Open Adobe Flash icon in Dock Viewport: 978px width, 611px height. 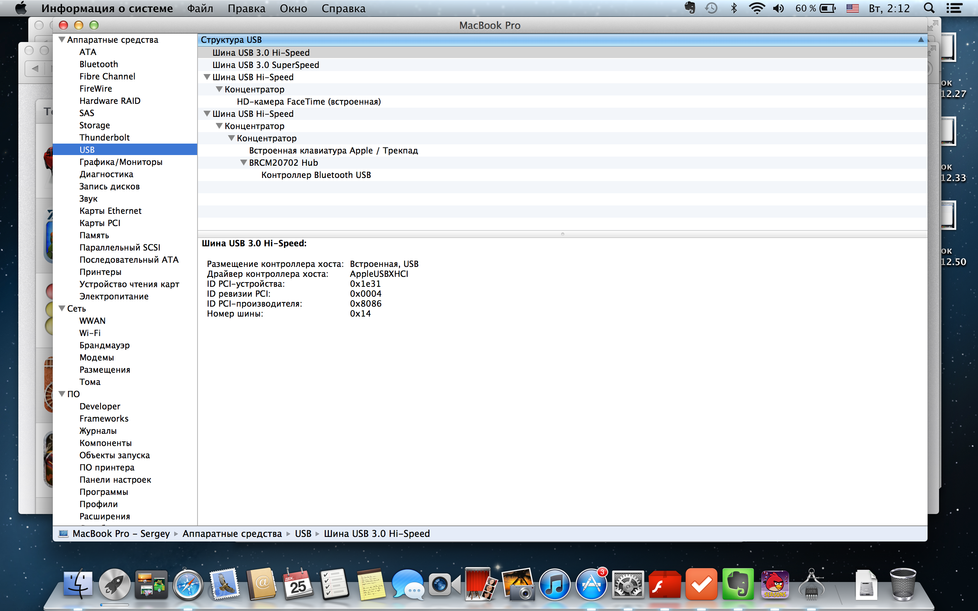(664, 584)
